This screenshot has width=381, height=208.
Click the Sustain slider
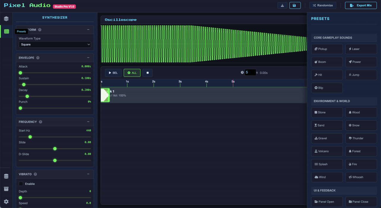[55, 85]
